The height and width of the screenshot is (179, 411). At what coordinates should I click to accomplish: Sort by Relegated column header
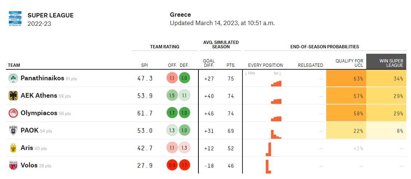click(310, 65)
